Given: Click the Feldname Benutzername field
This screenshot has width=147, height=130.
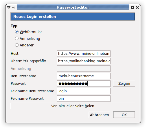Looking at the screenshot, I should coord(84,91).
